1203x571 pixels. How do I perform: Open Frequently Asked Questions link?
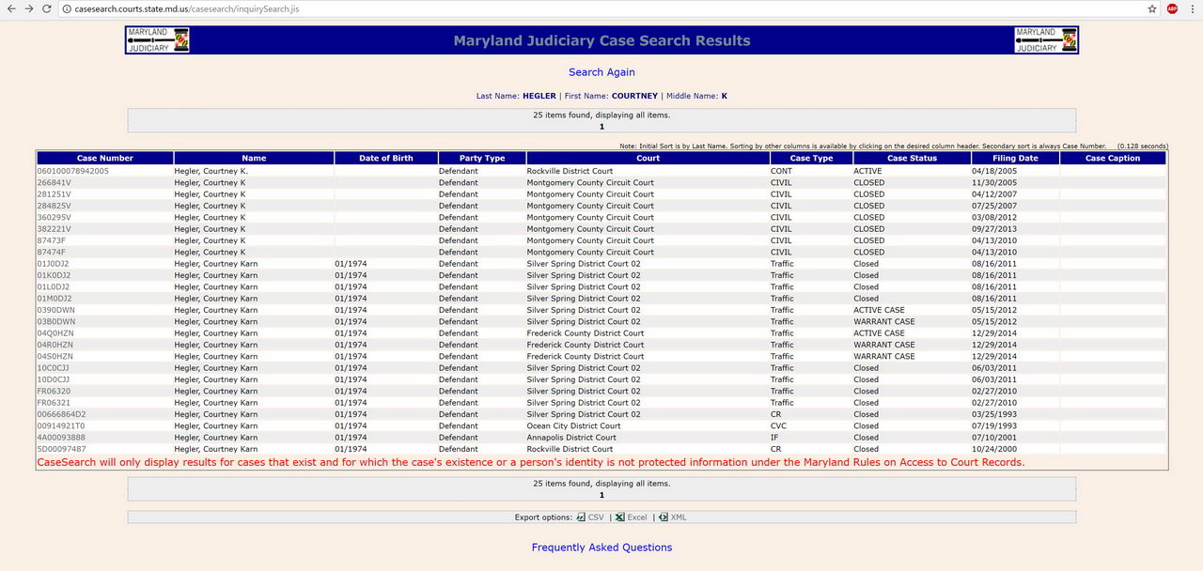[x=601, y=548]
